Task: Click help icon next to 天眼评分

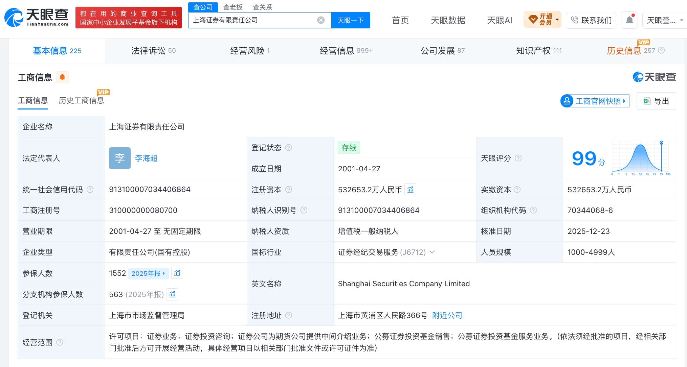Action: pyautogui.click(x=518, y=158)
